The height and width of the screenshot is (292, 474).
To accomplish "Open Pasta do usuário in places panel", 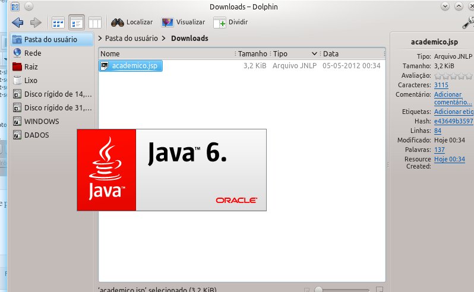I will pos(52,40).
